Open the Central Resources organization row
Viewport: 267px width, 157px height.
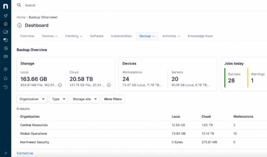pos(142,125)
